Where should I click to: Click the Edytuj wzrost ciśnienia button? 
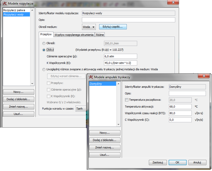point(66,76)
